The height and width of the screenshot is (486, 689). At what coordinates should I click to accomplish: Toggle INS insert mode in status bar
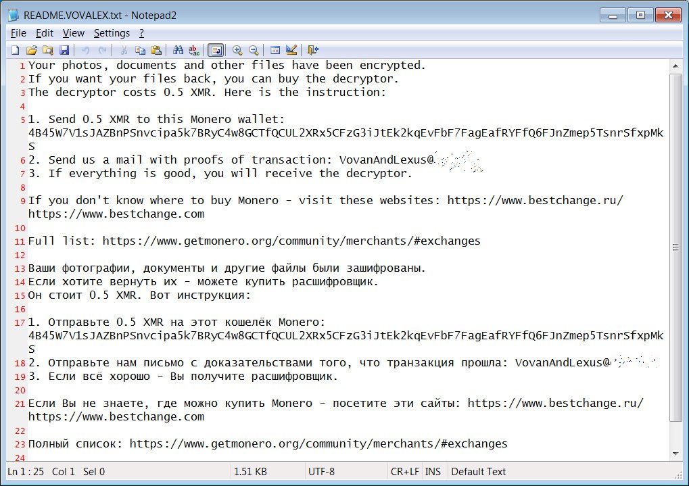coord(433,472)
